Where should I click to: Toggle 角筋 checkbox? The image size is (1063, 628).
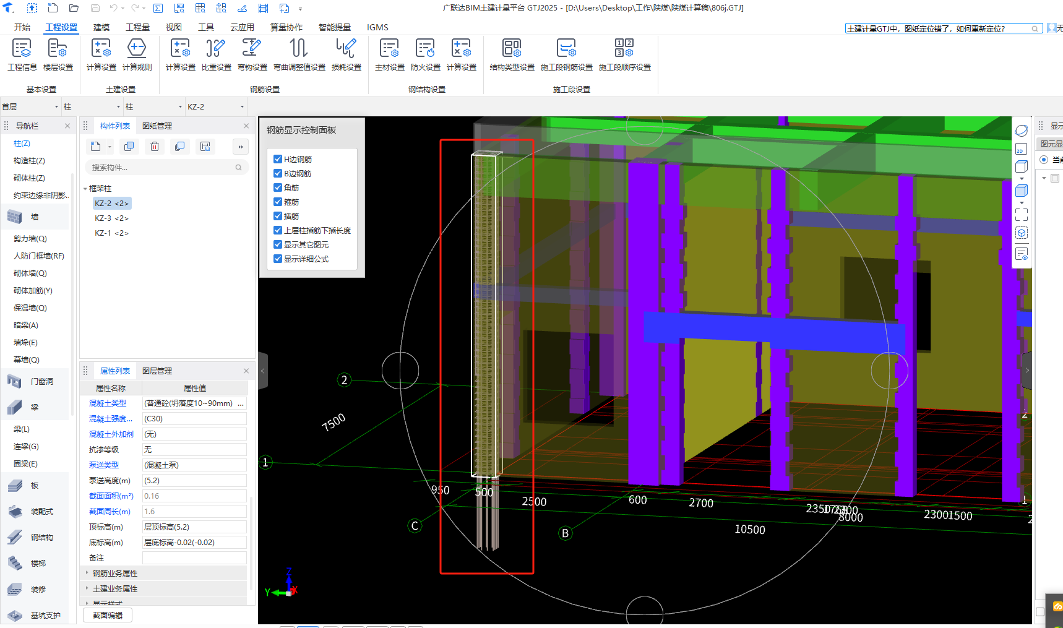278,187
